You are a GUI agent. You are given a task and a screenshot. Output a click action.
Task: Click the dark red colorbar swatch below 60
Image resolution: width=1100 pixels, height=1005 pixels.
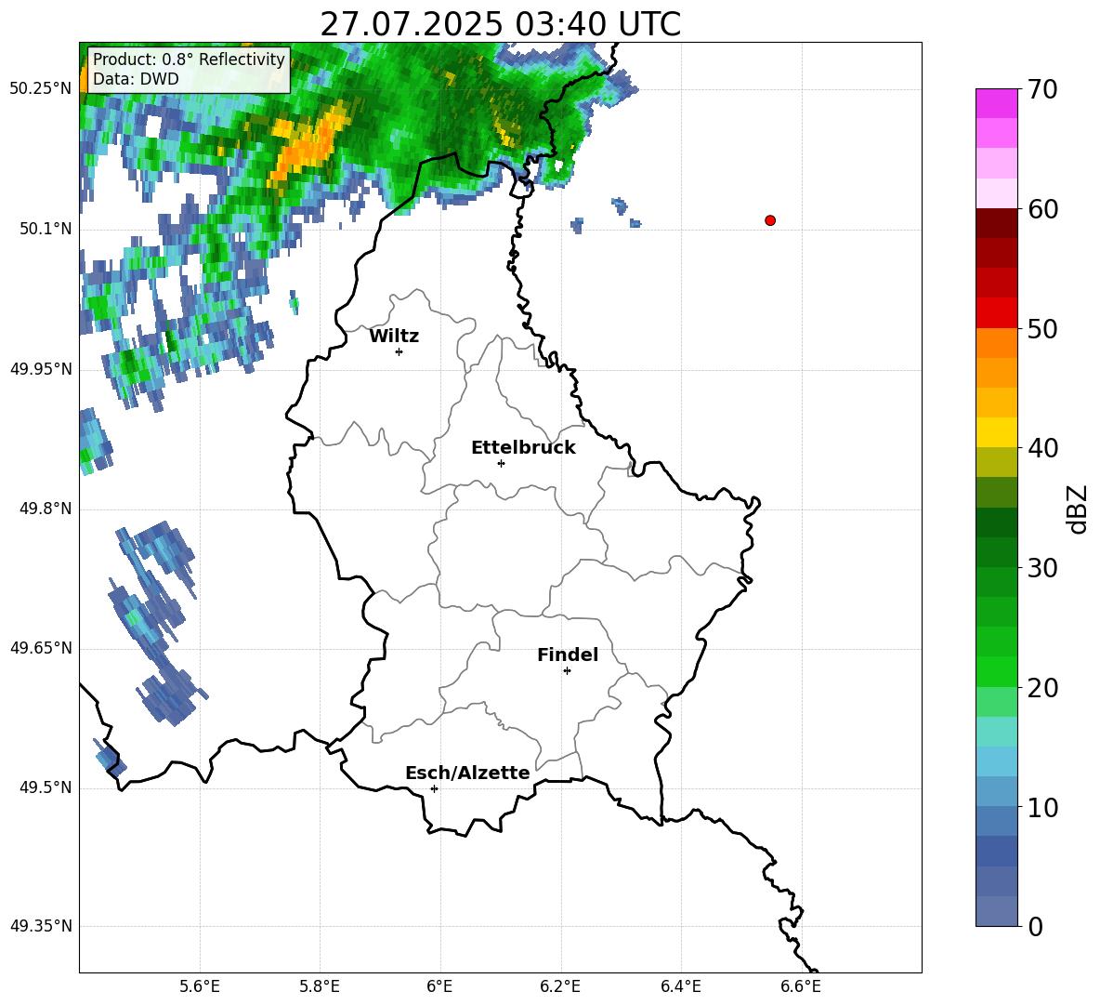coord(996,223)
